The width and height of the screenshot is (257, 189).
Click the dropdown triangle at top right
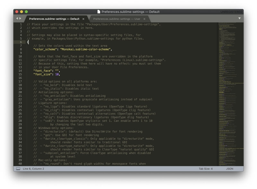[x=239, y=19]
